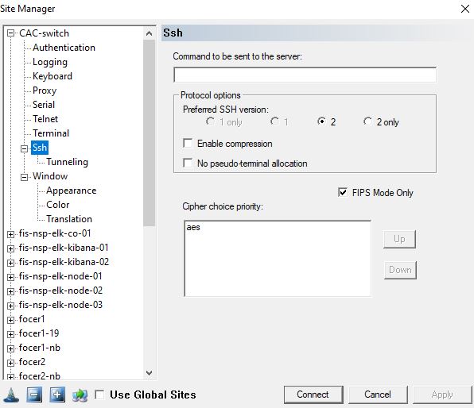Click the Up cipher priority button

(399, 239)
